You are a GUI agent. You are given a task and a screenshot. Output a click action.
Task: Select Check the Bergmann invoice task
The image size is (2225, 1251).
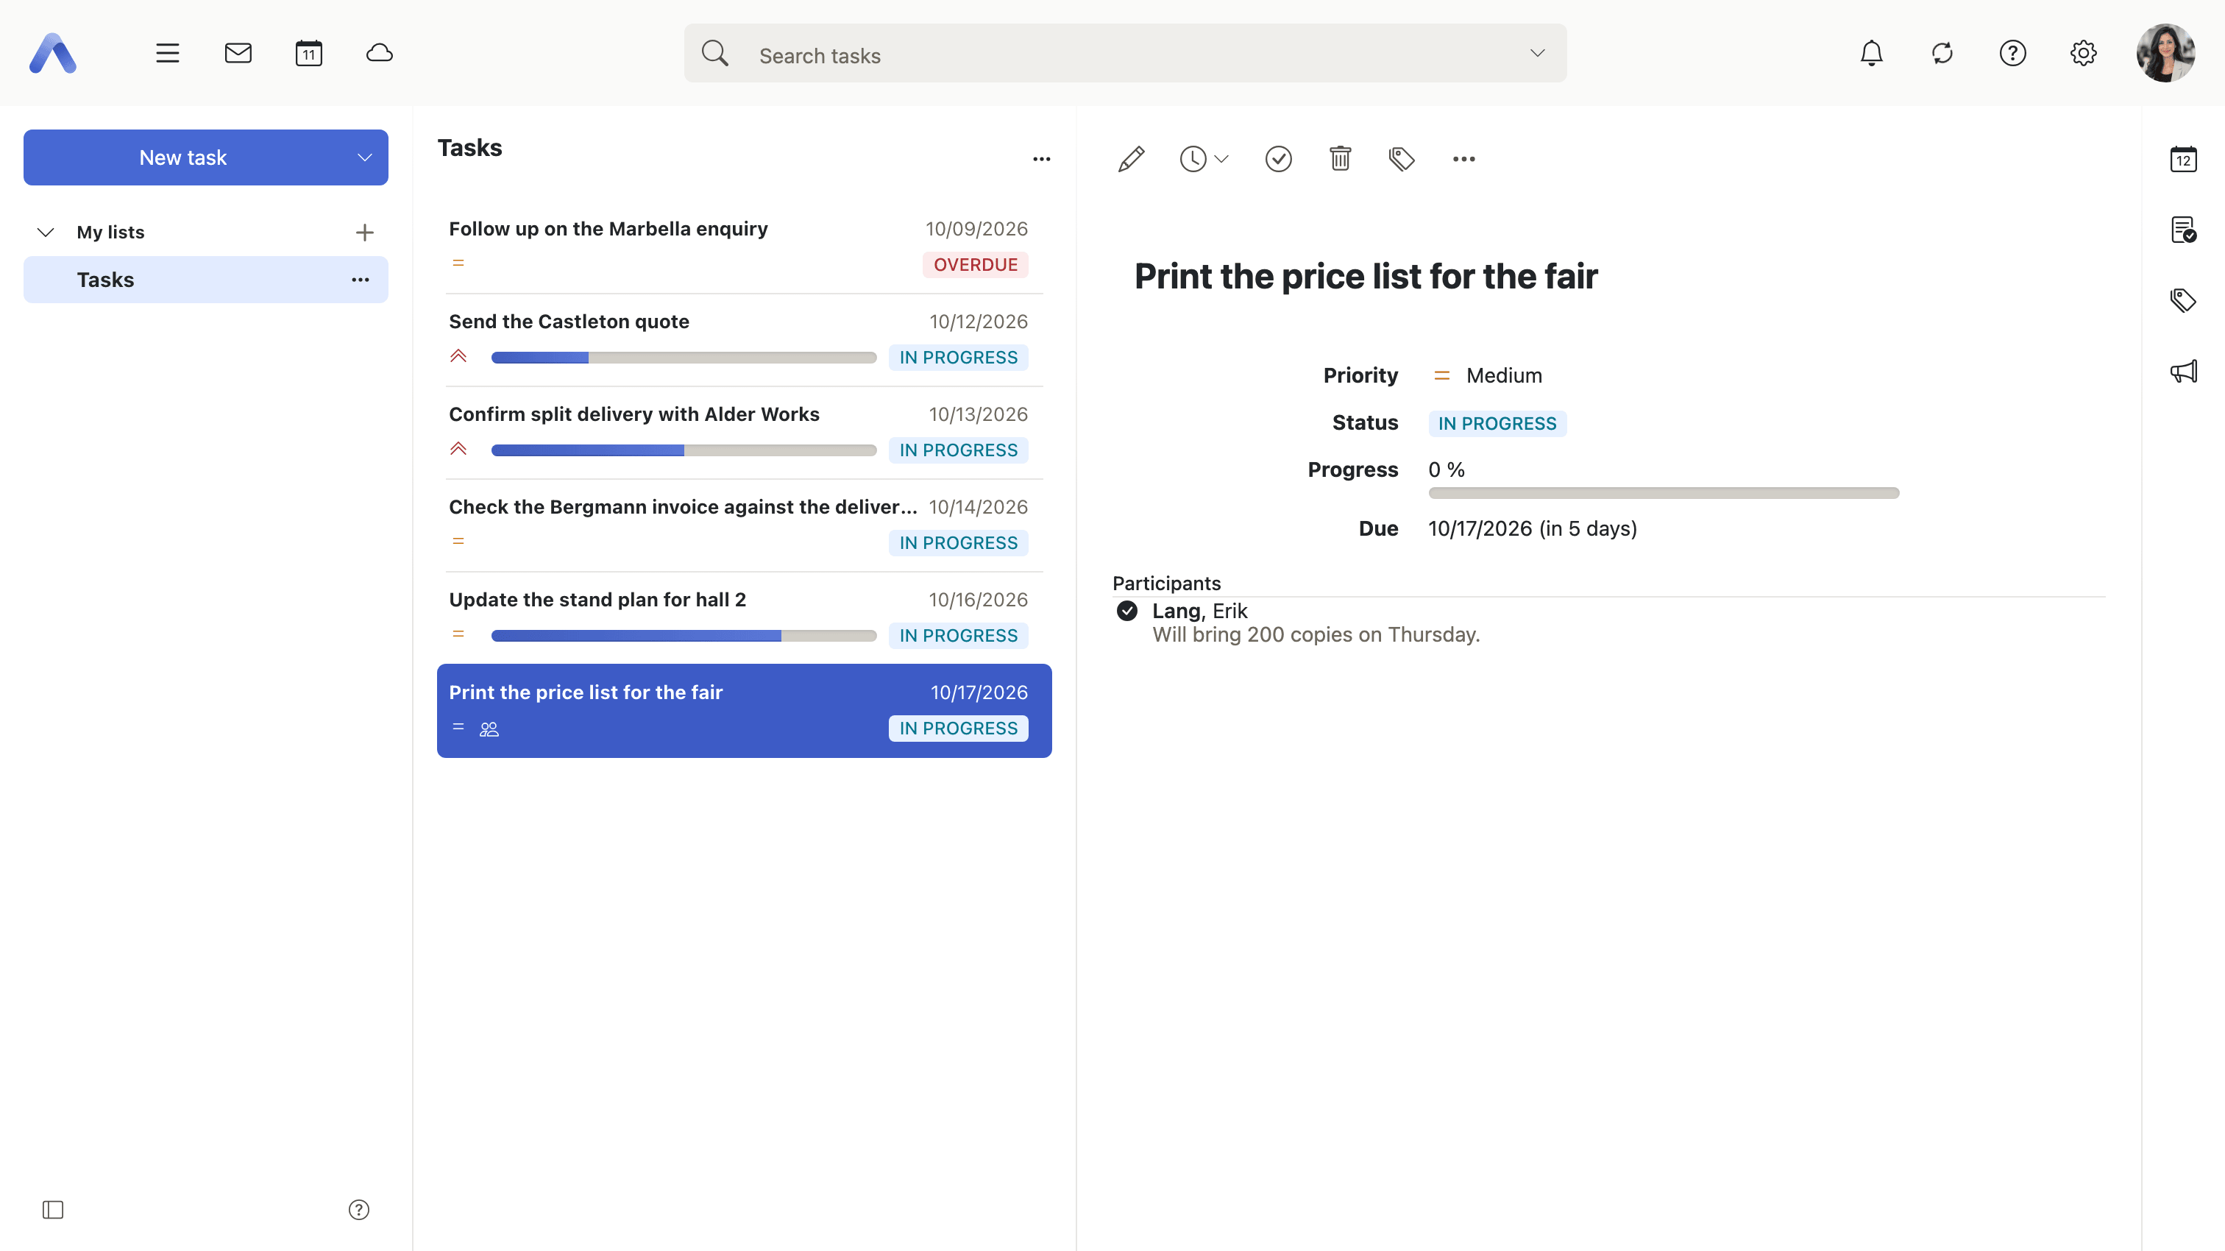click(745, 525)
